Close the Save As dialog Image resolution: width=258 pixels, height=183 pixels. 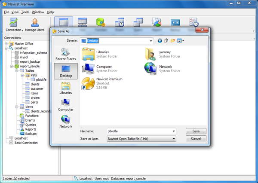[x=202, y=30]
